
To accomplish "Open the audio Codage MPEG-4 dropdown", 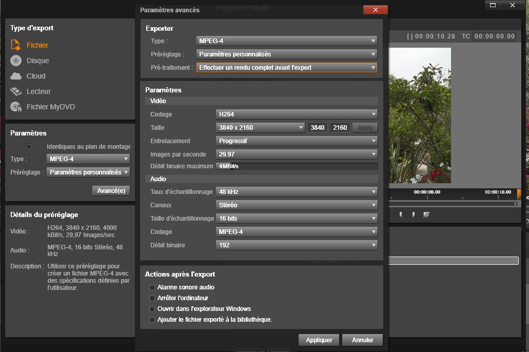I will pyautogui.click(x=297, y=232).
